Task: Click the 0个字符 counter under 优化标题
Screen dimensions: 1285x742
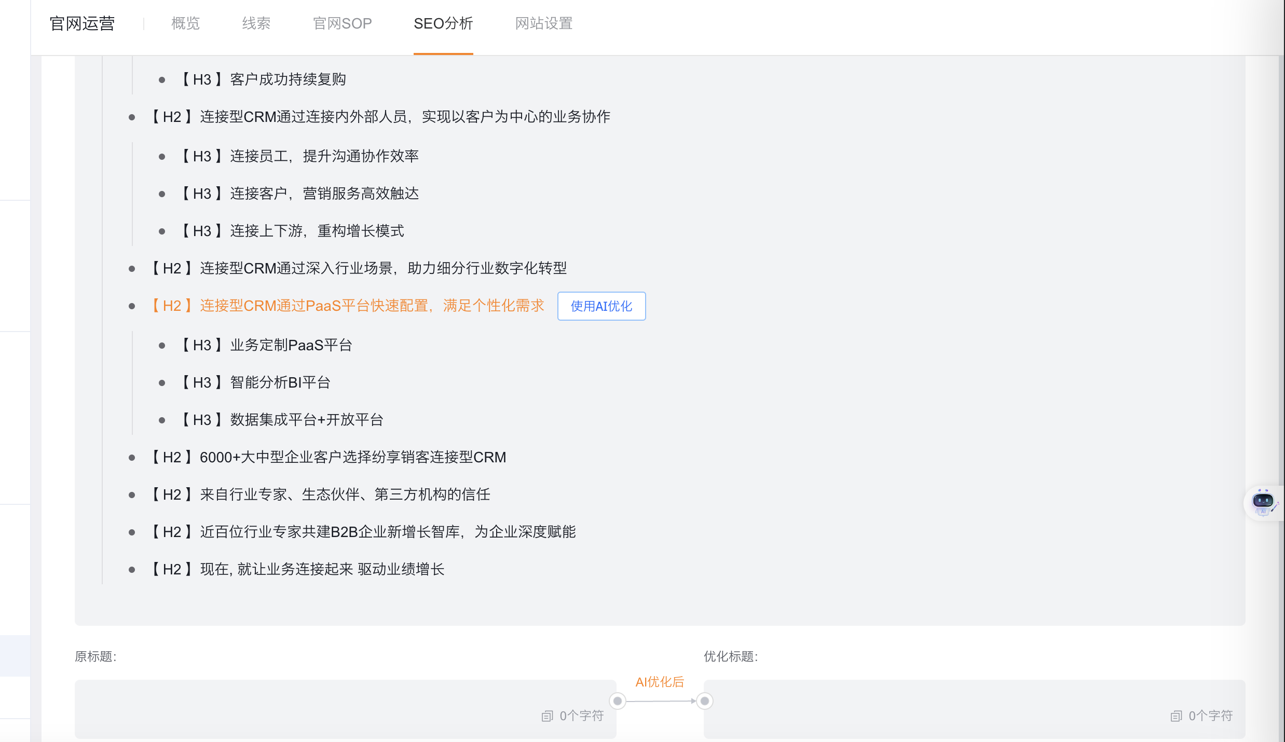Action: pyautogui.click(x=1211, y=716)
